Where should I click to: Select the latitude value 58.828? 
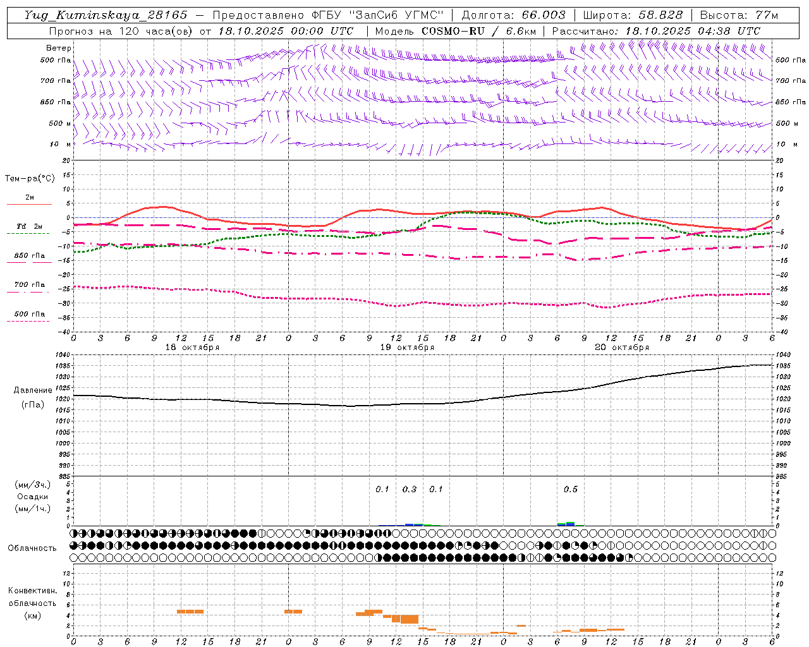coord(661,15)
